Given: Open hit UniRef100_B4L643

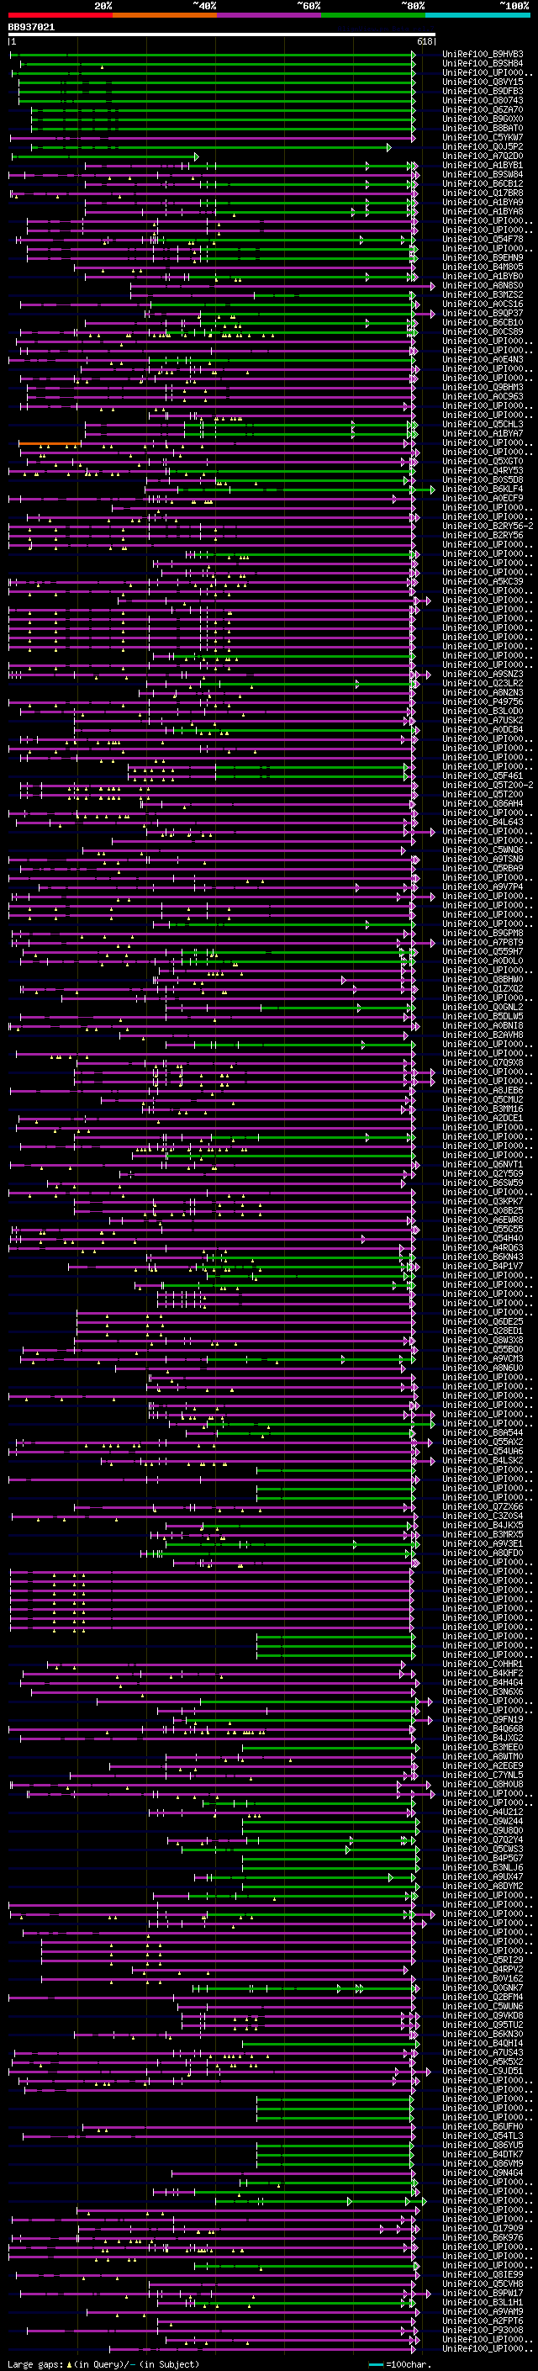Looking at the screenshot, I should (x=483, y=822).
